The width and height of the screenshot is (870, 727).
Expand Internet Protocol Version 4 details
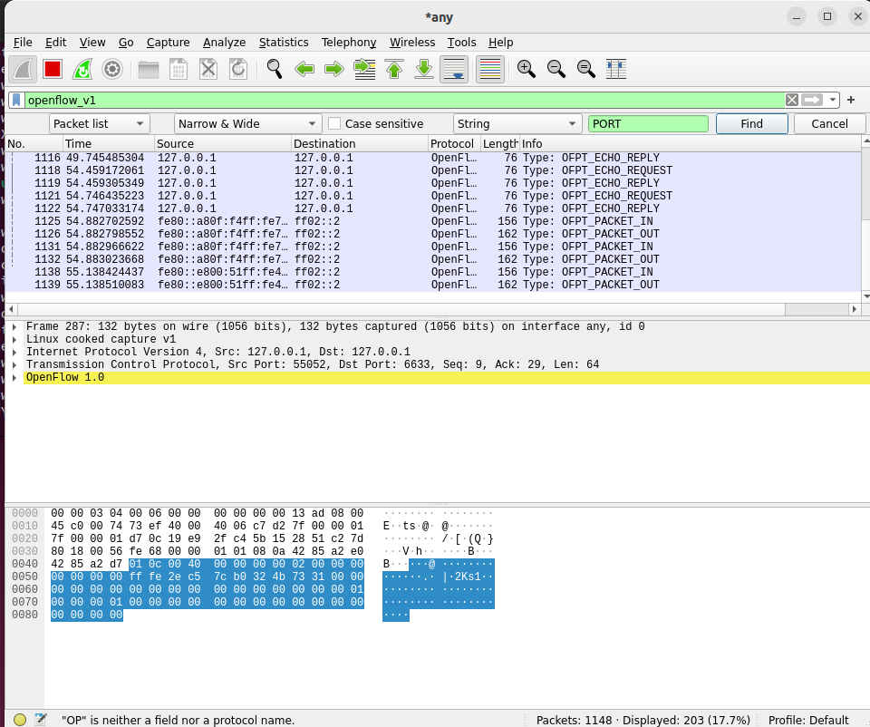coord(14,353)
